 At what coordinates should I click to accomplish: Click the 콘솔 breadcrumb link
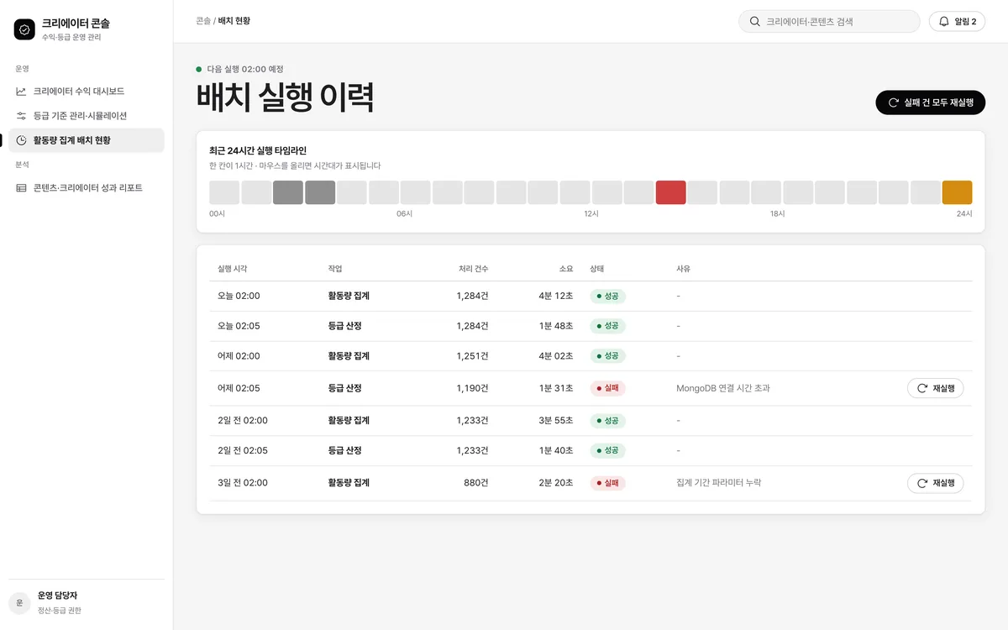[x=203, y=21]
